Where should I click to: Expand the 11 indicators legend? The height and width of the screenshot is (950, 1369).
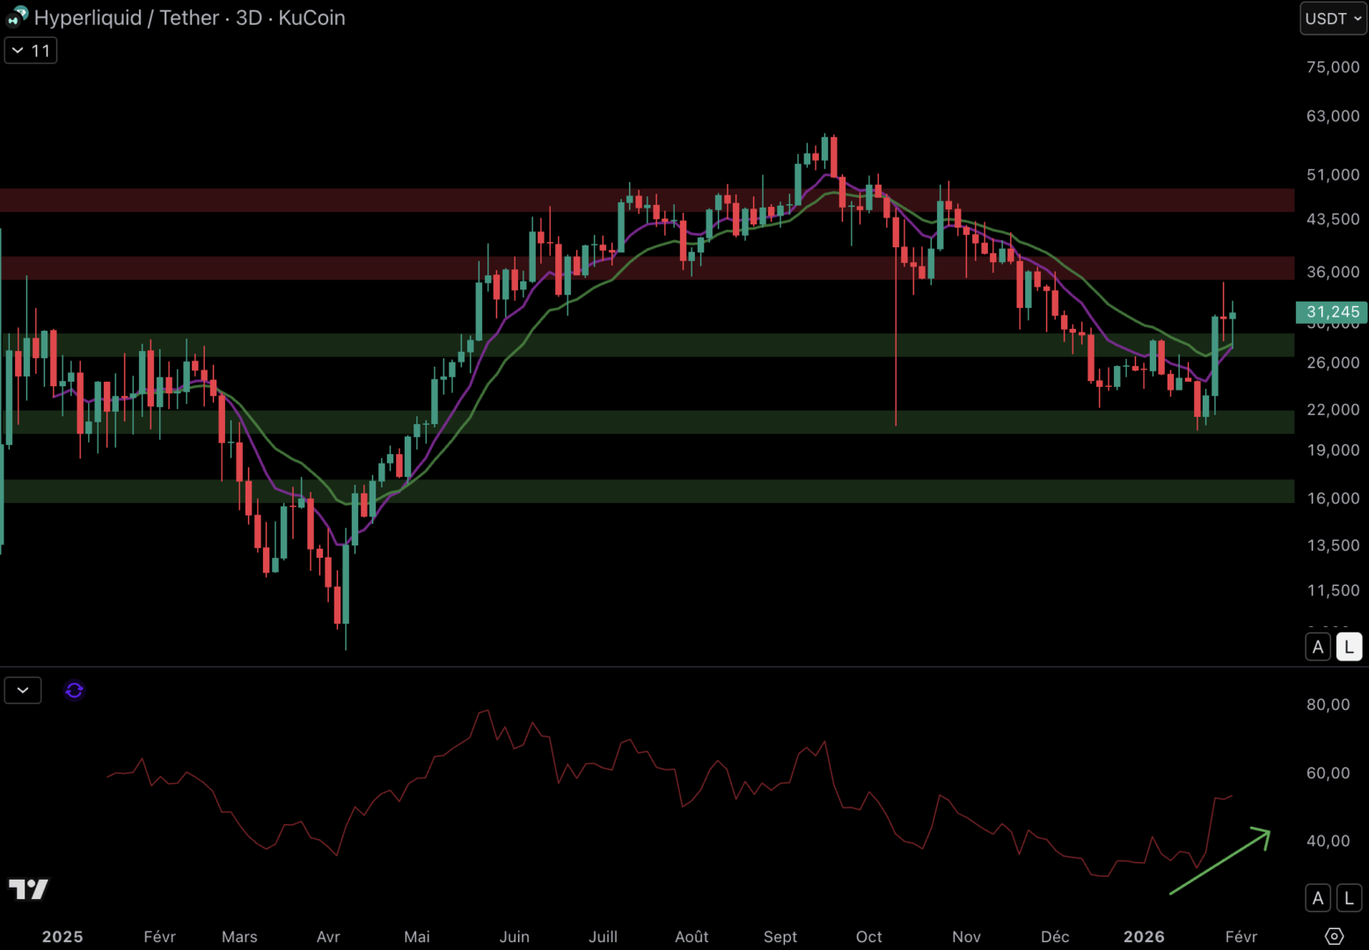[x=31, y=51]
